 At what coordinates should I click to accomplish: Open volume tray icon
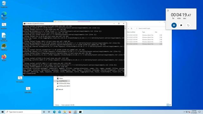(x=189, y=112)
